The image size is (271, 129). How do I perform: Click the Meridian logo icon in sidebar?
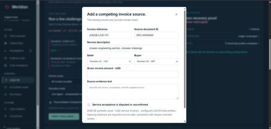7,7
